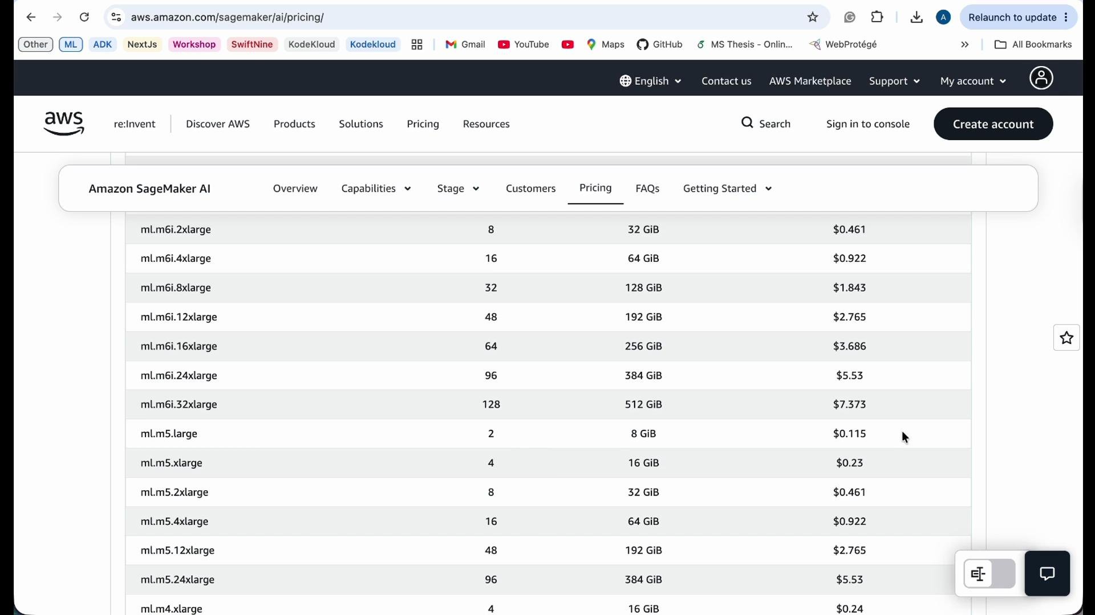This screenshot has width=1095, height=615.
Task: Open the NextJs bookmark folder
Action: pyautogui.click(x=142, y=44)
